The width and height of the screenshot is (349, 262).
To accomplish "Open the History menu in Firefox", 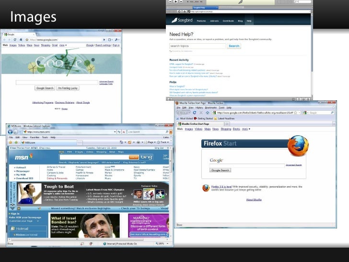I will click(x=199, y=107).
